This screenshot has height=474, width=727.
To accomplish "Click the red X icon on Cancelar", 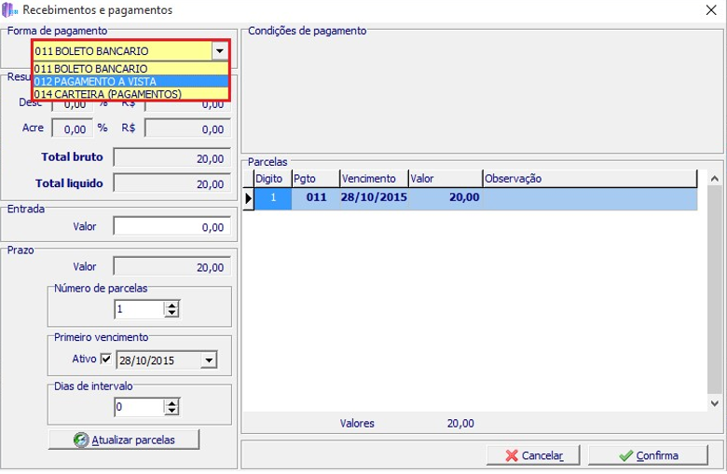I will (x=512, y=455).
